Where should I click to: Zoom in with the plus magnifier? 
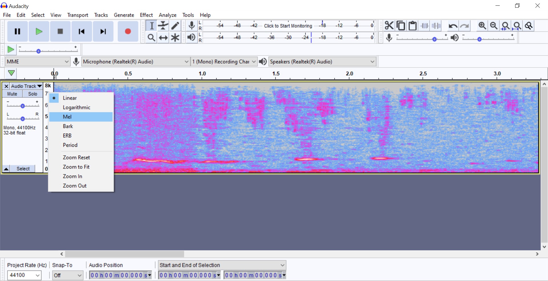click(482, 26)
